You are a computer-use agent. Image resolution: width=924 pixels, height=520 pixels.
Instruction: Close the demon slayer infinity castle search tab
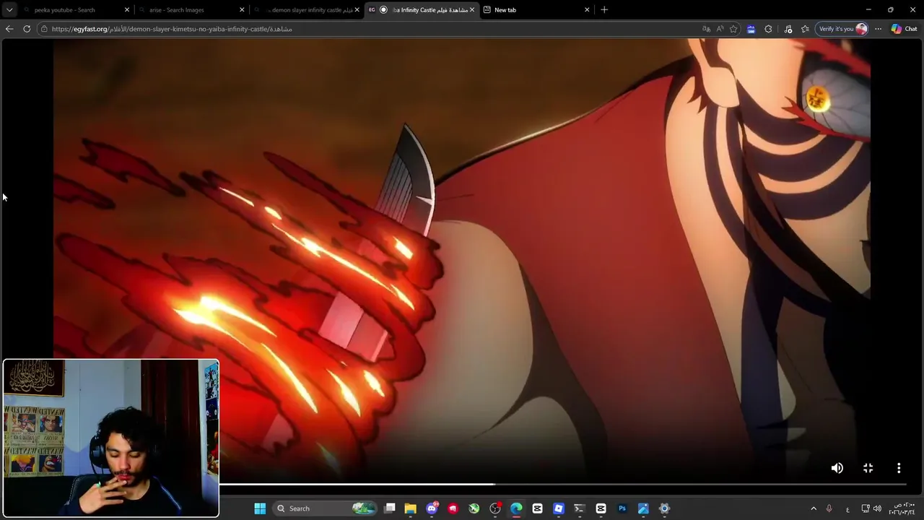point(357,10)
